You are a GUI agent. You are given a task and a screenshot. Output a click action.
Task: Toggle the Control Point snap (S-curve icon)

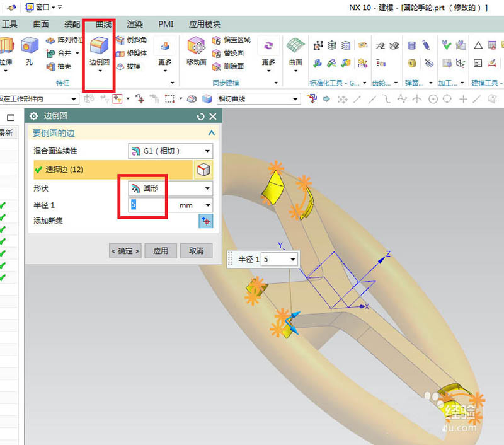click(x=387, y=99)
